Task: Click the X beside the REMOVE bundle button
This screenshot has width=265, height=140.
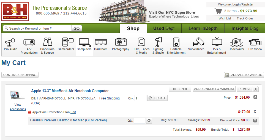Action: coord(256,89)
